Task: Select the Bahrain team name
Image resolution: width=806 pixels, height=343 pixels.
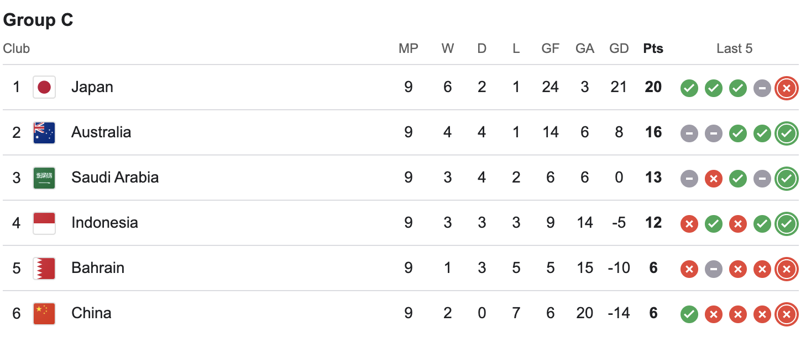Action: [x=98, y=268]
